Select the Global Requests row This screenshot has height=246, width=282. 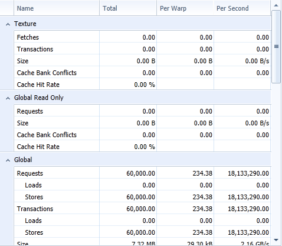point(142,173)
